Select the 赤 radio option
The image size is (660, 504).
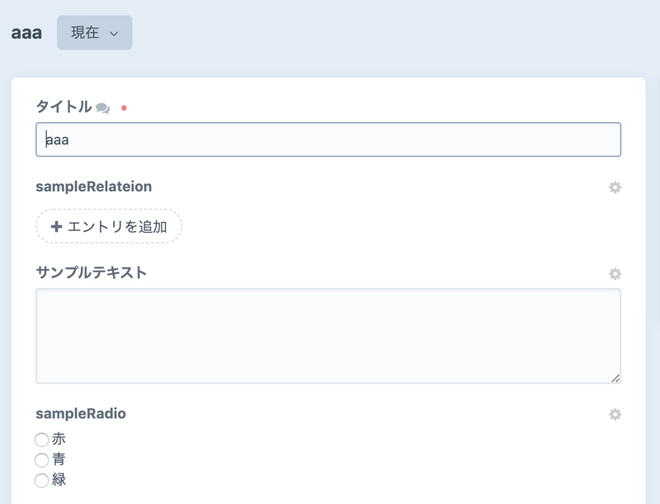click(x=42, y=440)
